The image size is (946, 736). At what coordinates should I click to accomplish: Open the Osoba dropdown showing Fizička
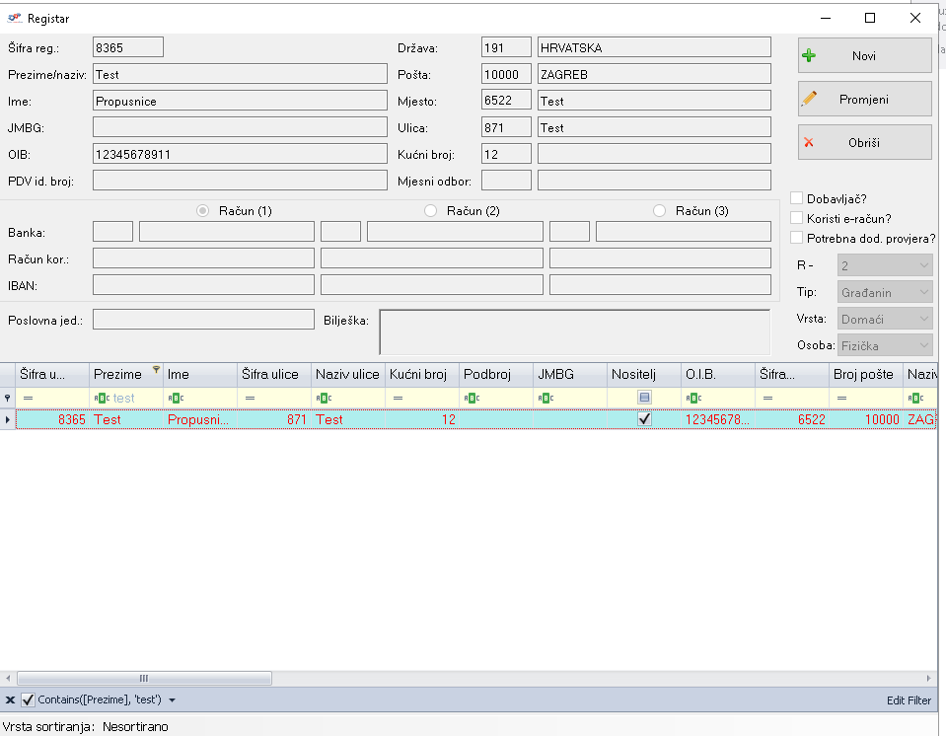pyautogui.click(x=884, y=345)
